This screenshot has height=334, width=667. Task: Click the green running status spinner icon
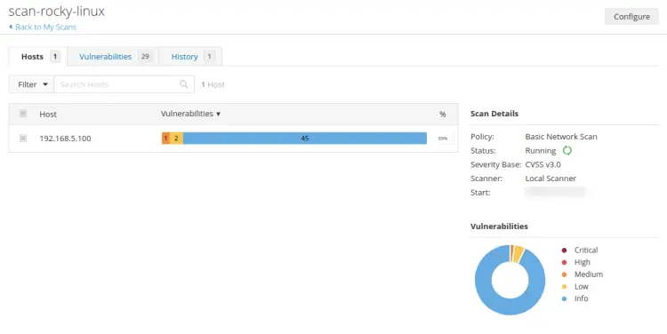567,150
